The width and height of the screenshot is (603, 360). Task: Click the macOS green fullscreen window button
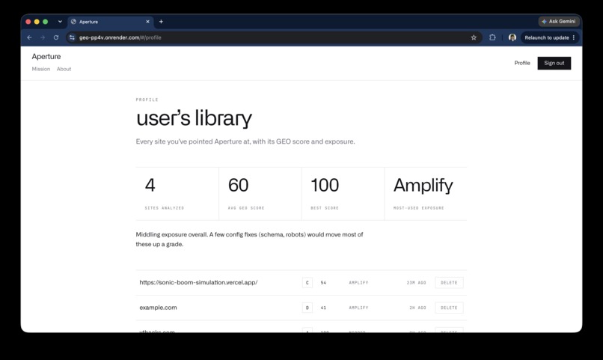[x=46, y=22]
